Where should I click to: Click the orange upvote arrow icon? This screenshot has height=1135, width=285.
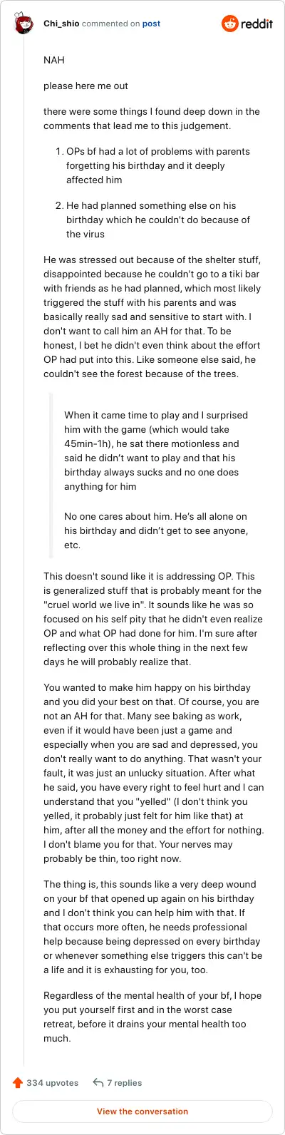point(18,1083)
